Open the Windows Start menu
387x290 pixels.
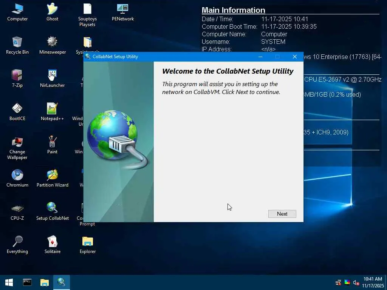pos(9,282)
